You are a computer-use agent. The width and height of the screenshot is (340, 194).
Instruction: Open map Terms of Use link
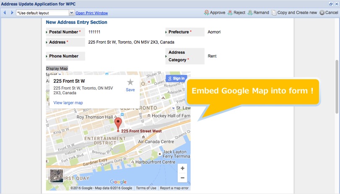coord(146,188)
